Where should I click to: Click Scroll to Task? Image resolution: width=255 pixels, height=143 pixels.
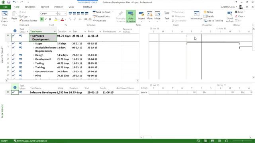pyautogui.click(x=230, y=17)
